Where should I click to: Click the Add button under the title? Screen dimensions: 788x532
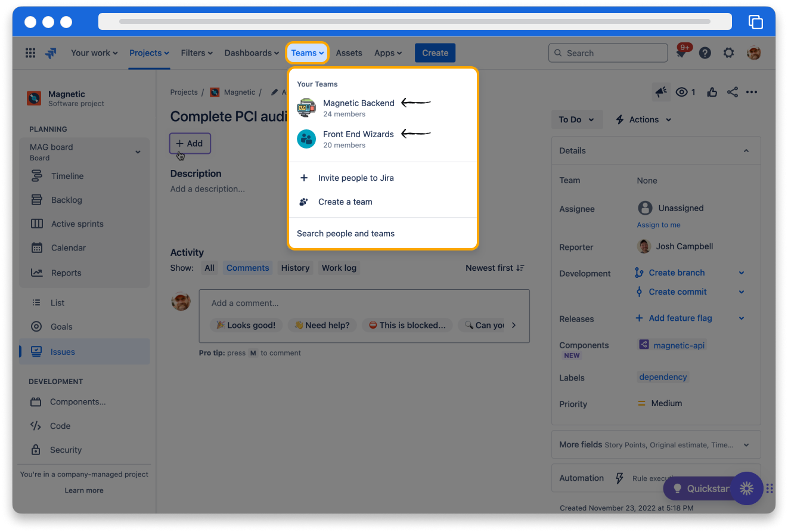190,143
